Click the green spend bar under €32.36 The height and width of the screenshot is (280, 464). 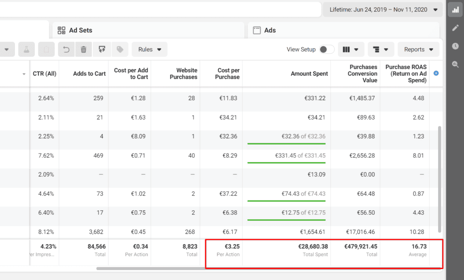(x=286, y=144)
